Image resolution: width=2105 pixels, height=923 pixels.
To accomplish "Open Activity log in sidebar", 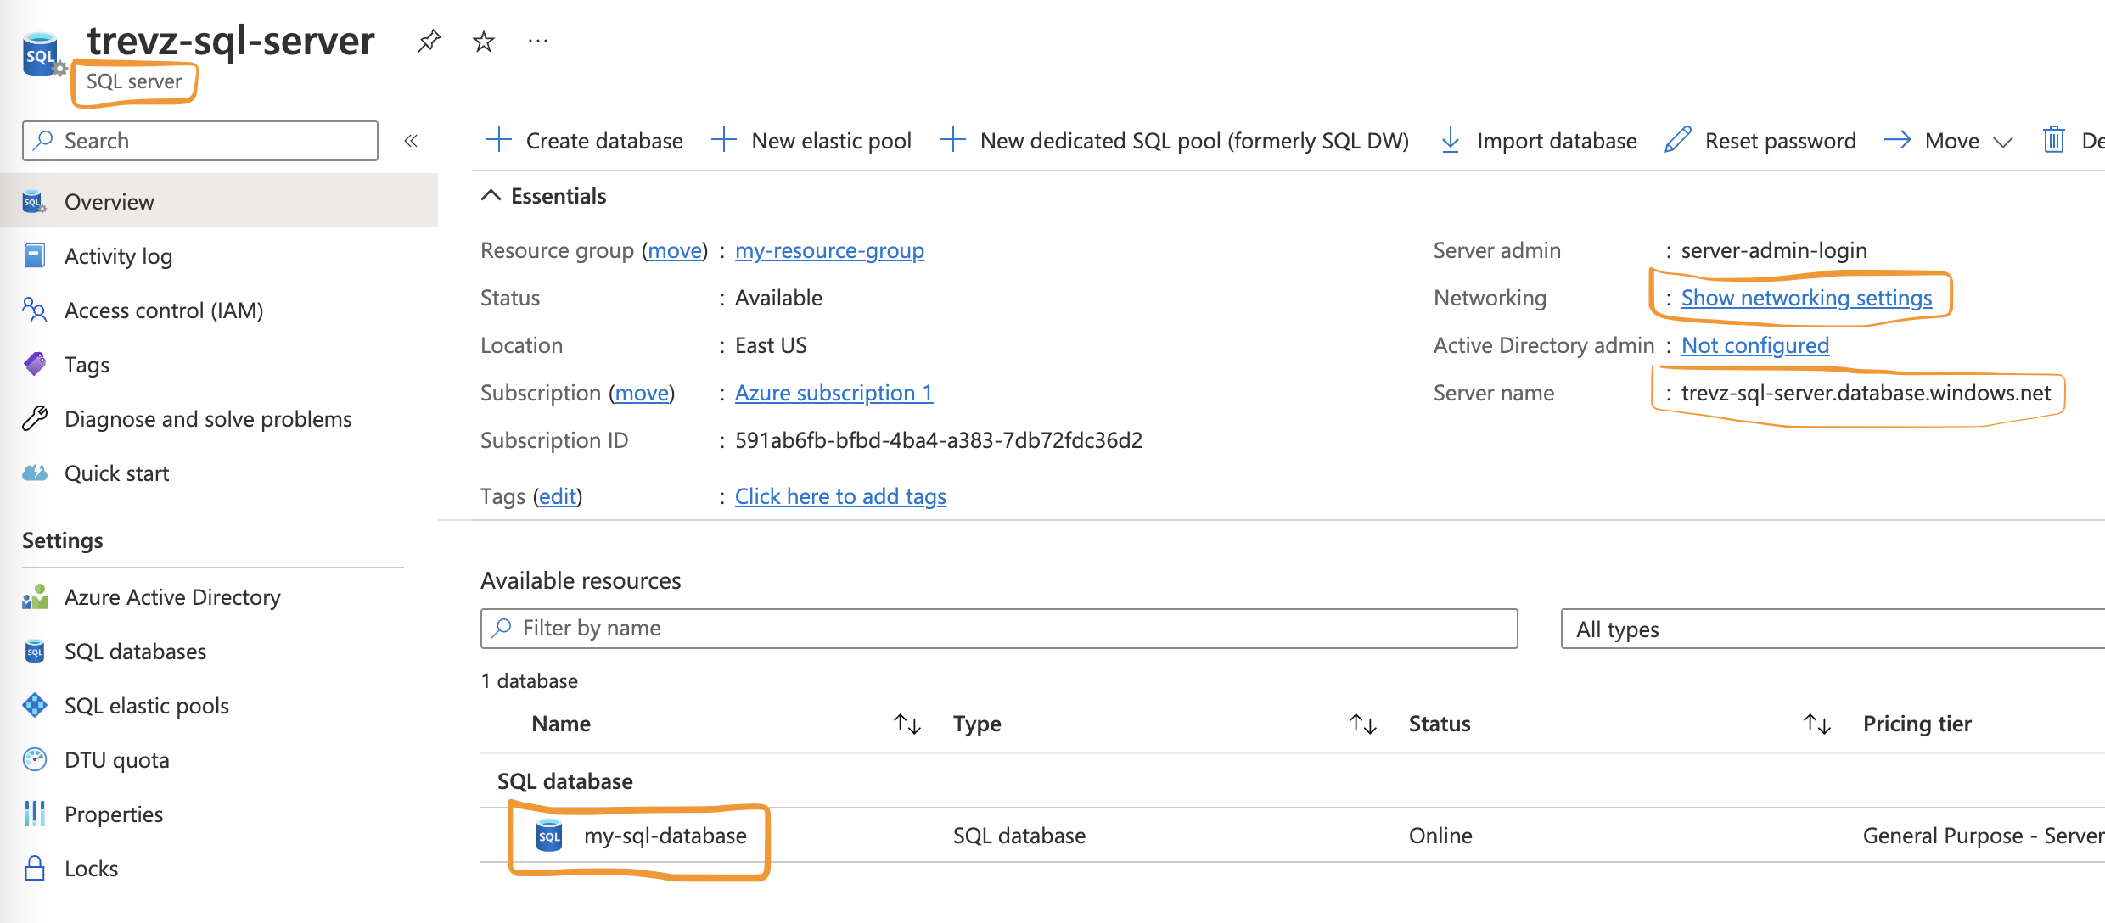I will [x=118, y=256].
